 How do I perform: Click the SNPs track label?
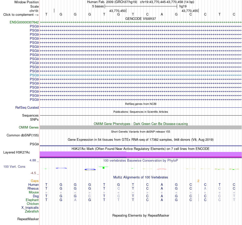(34, 120)
